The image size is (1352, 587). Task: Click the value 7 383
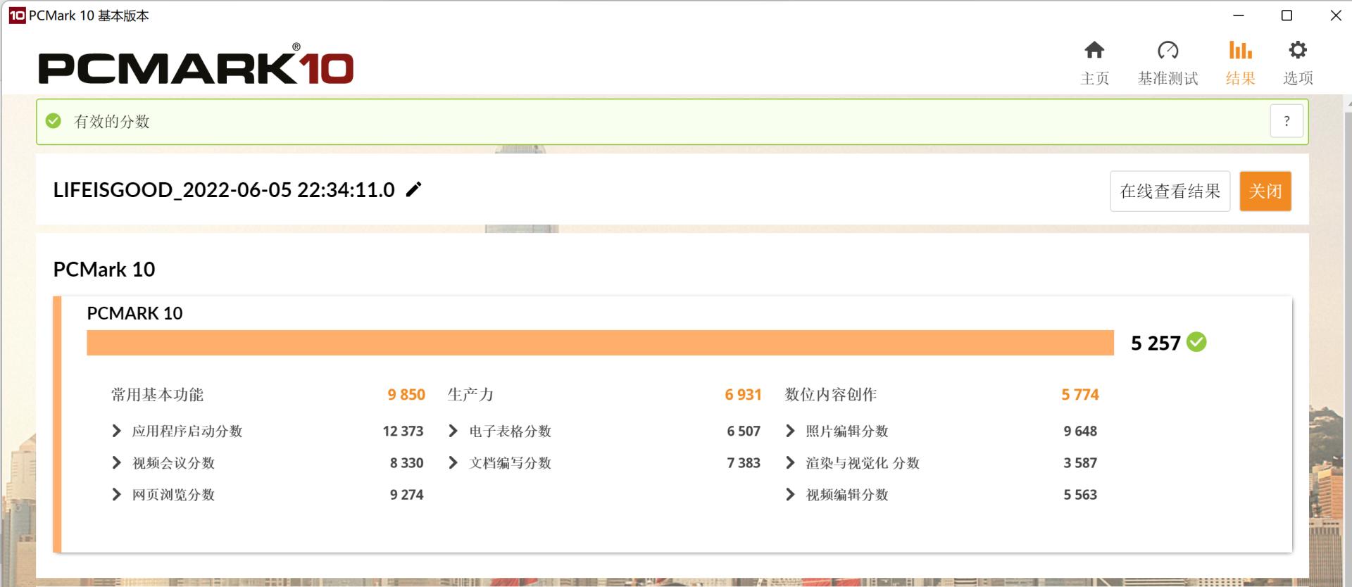[x=744, y=462]
